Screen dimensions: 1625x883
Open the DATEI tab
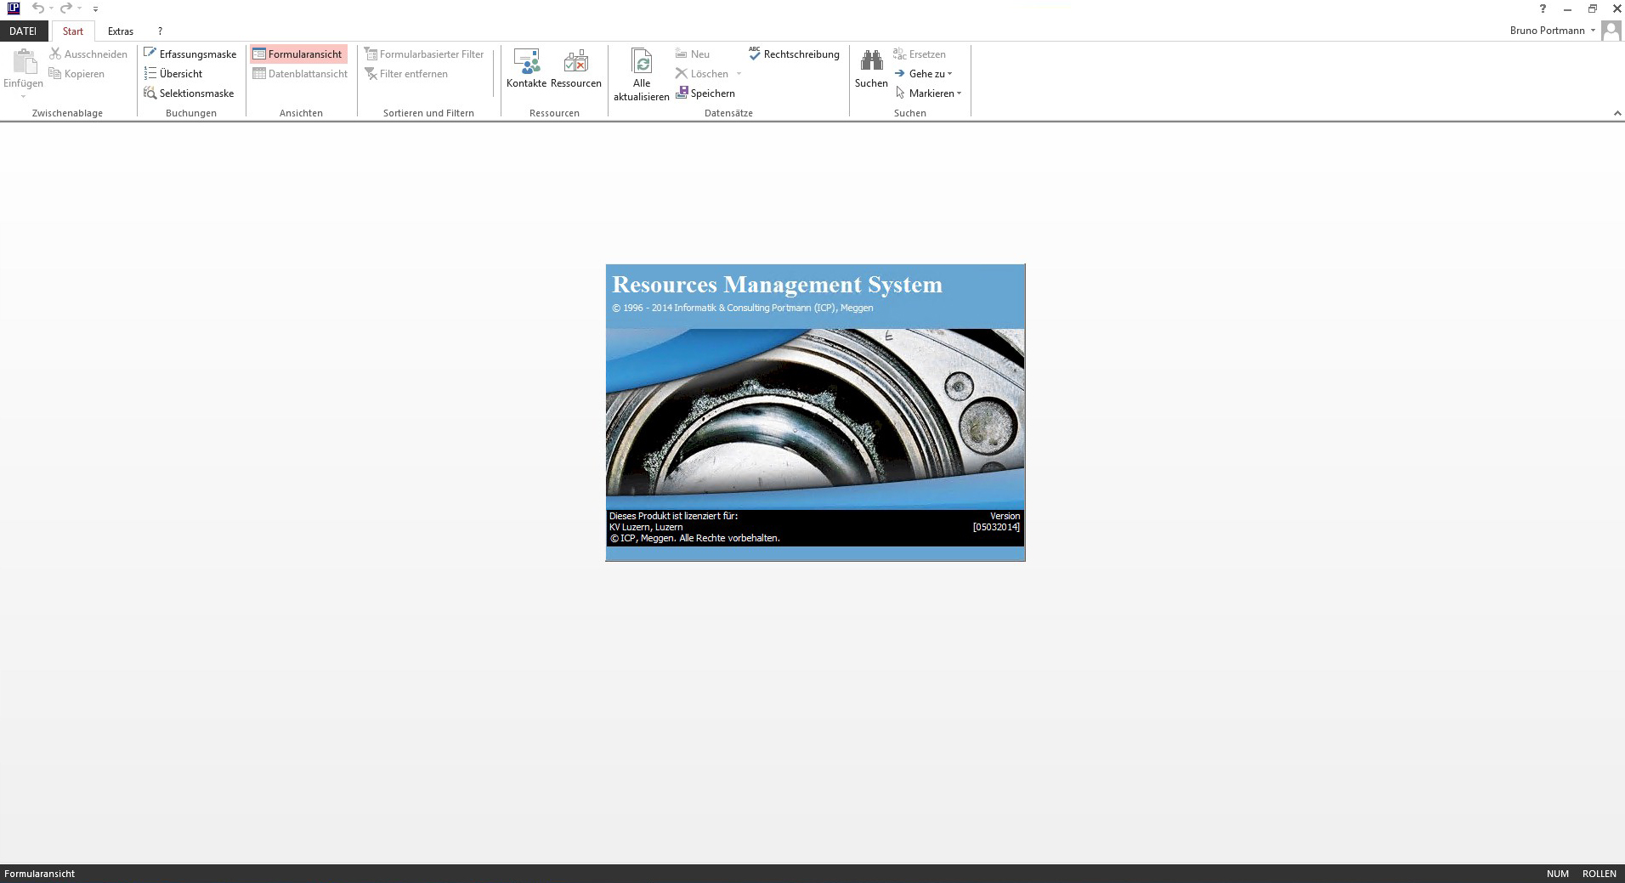pos(23,31)
